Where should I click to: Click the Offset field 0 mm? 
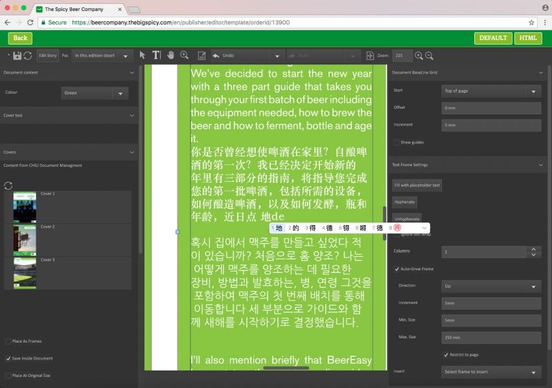point(491,108)
